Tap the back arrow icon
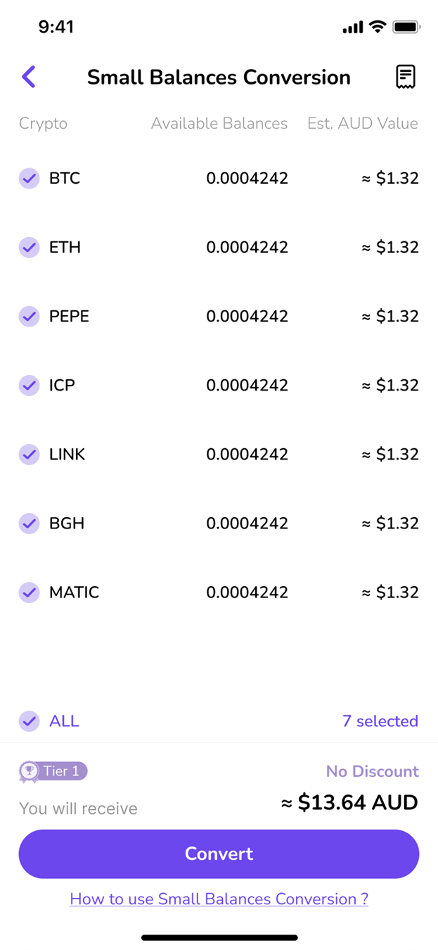The image size is (438, 950). 29,77
